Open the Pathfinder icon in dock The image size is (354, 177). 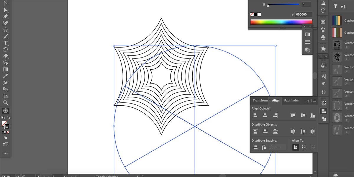324,119
